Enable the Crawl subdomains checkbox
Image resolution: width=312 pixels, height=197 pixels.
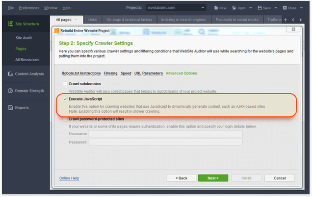[x=65, y=84]
